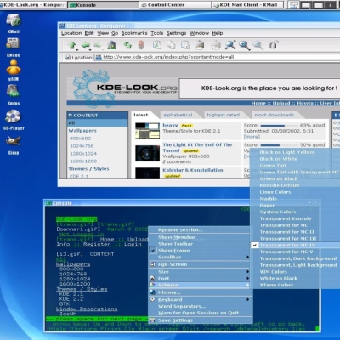Click the Up arrow icon in Konqueror toolbar
This screenshot has height=340, width=340.
72,45
